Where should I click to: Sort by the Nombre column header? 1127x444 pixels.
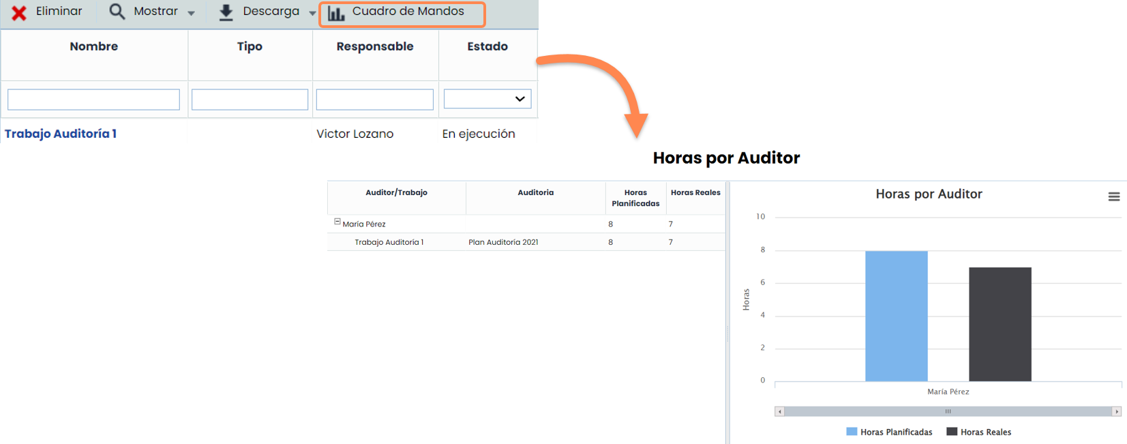[x=94, y=46]
